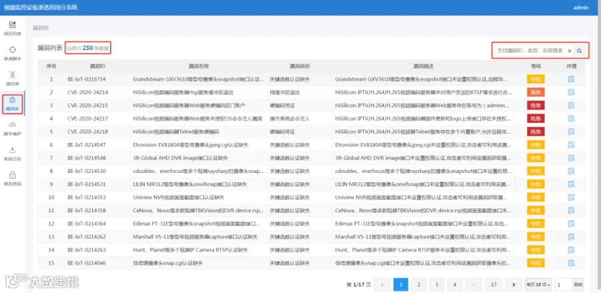
Task: Click the LILIN MR312 vulnerability name
Action: pyautogui.click(x=190, y=184)
